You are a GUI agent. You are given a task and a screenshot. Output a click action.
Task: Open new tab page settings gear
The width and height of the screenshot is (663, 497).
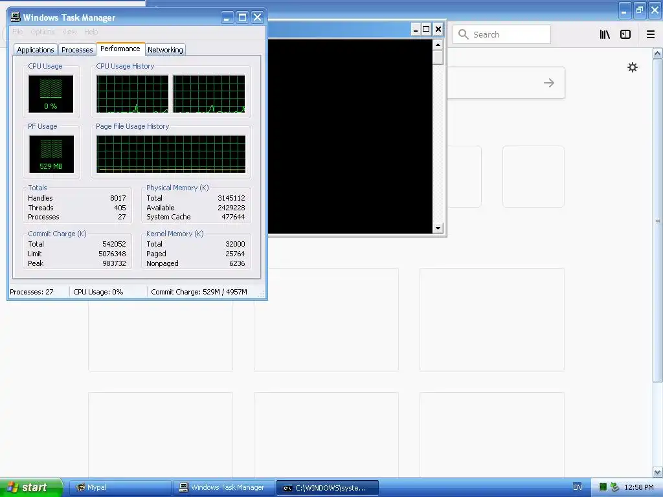[633, 67]
